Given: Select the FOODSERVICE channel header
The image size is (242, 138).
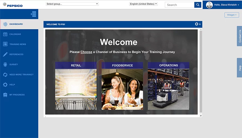Looking at the screenshot, I should tap(122, 65).
